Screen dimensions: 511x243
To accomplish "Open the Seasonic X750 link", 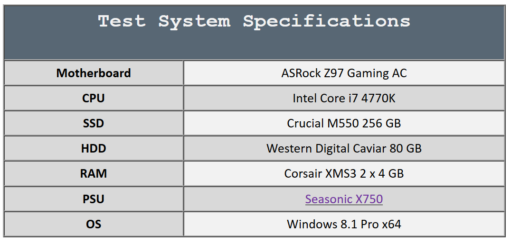I will coord(344,199).
